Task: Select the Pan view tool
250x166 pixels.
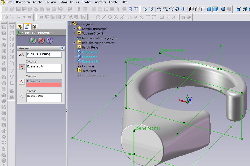Action: click(183, 9)
